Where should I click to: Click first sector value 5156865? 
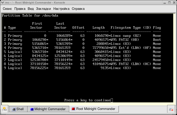(39, 44)
